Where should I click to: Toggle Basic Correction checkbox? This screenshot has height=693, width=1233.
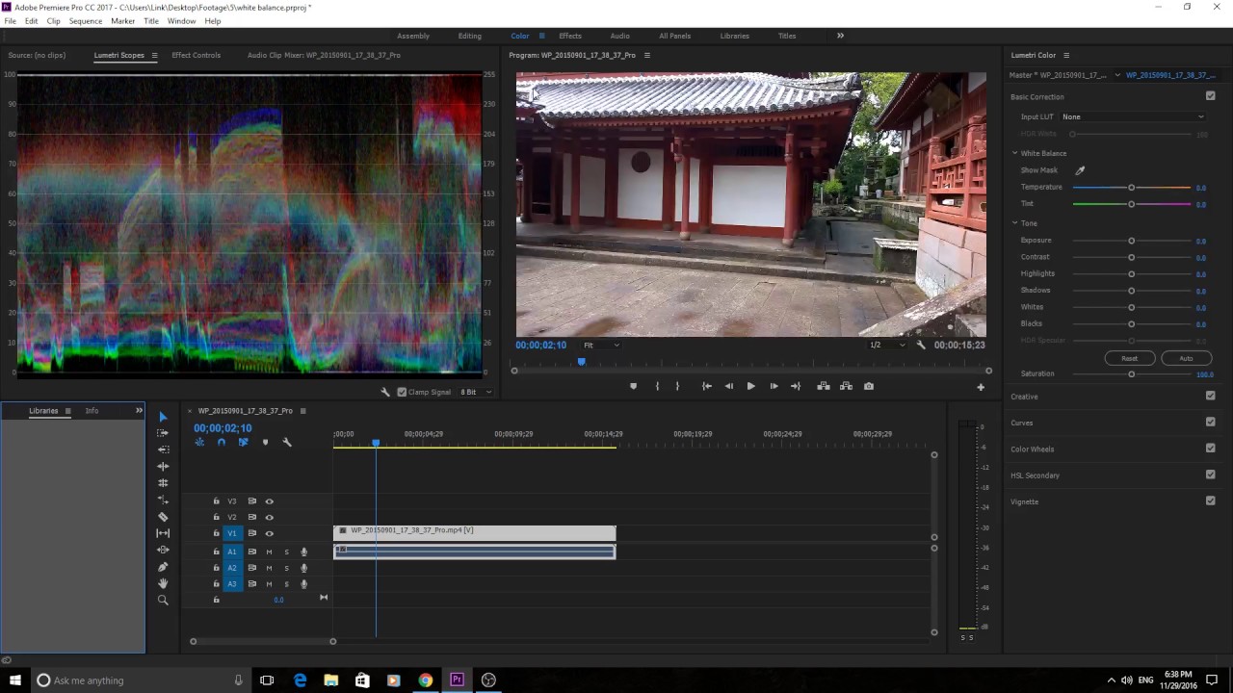1211,96
